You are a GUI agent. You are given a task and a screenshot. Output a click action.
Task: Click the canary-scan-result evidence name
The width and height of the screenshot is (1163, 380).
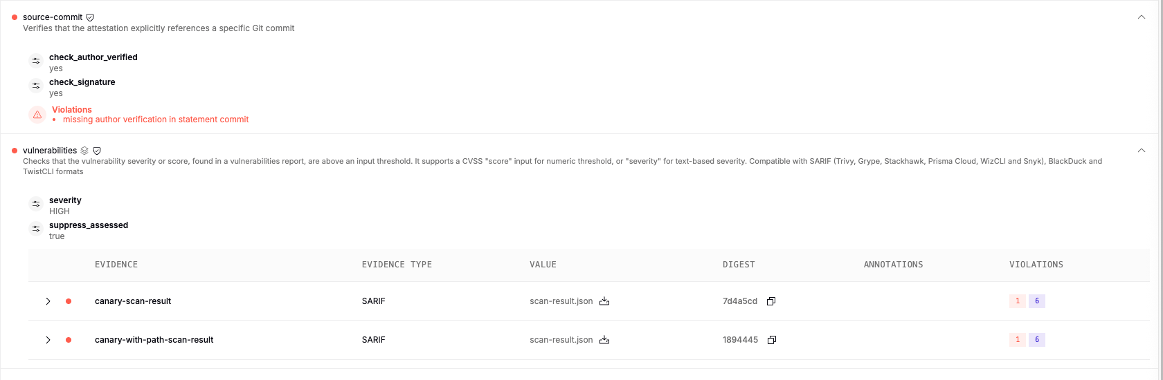tap(133, 301)
